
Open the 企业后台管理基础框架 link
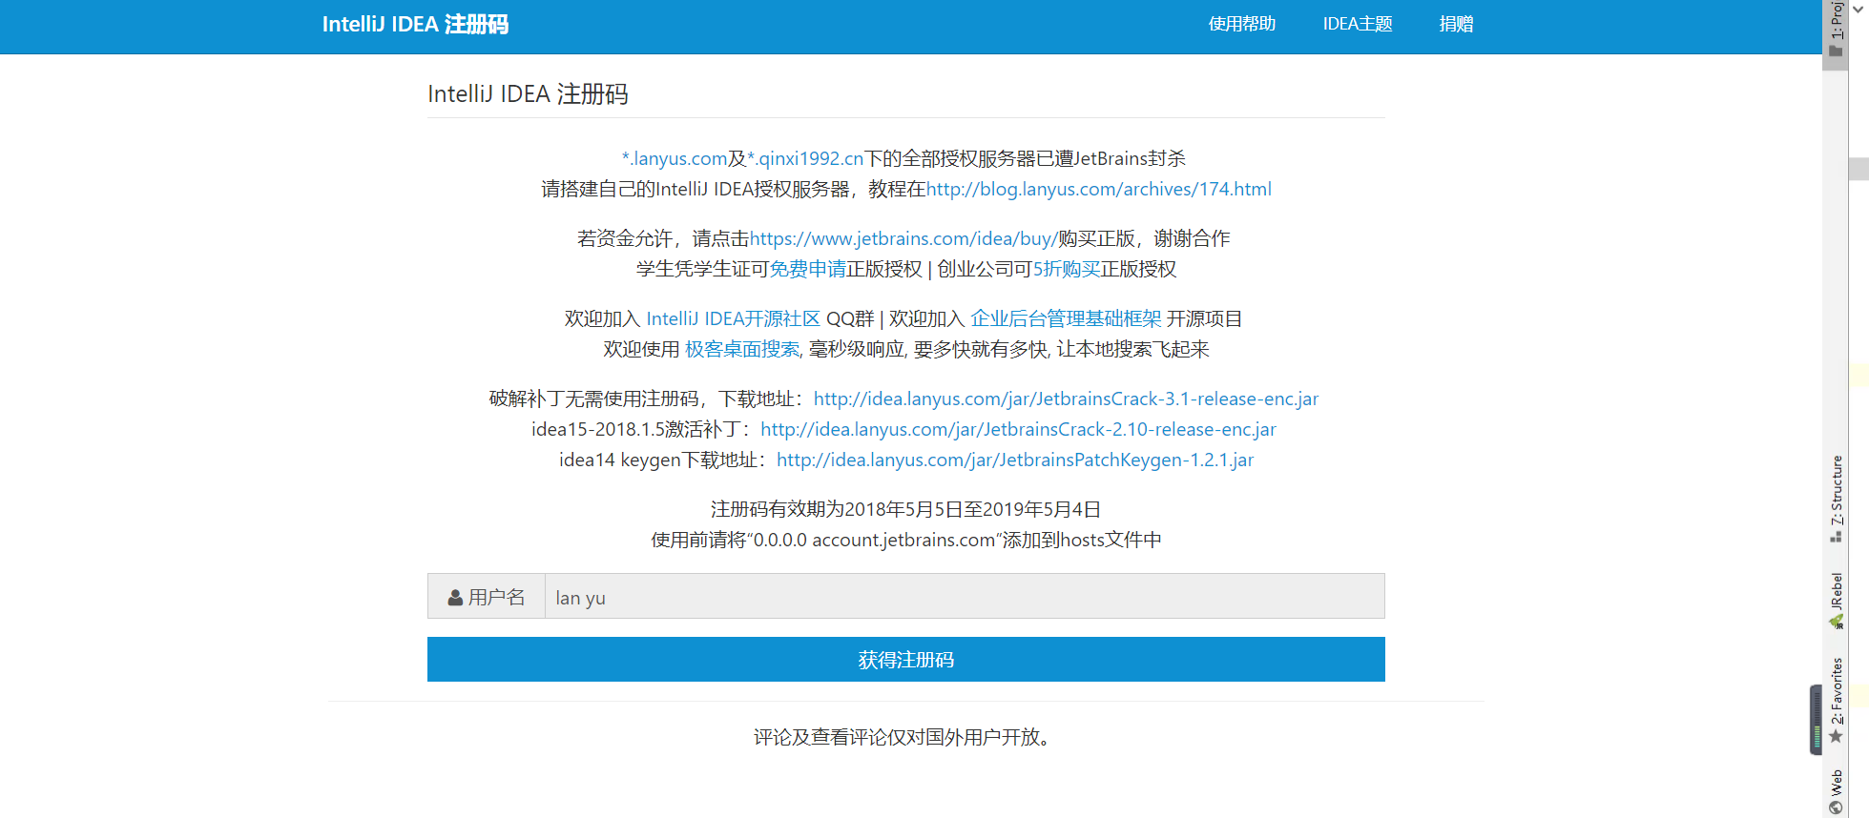point(1066,318)
